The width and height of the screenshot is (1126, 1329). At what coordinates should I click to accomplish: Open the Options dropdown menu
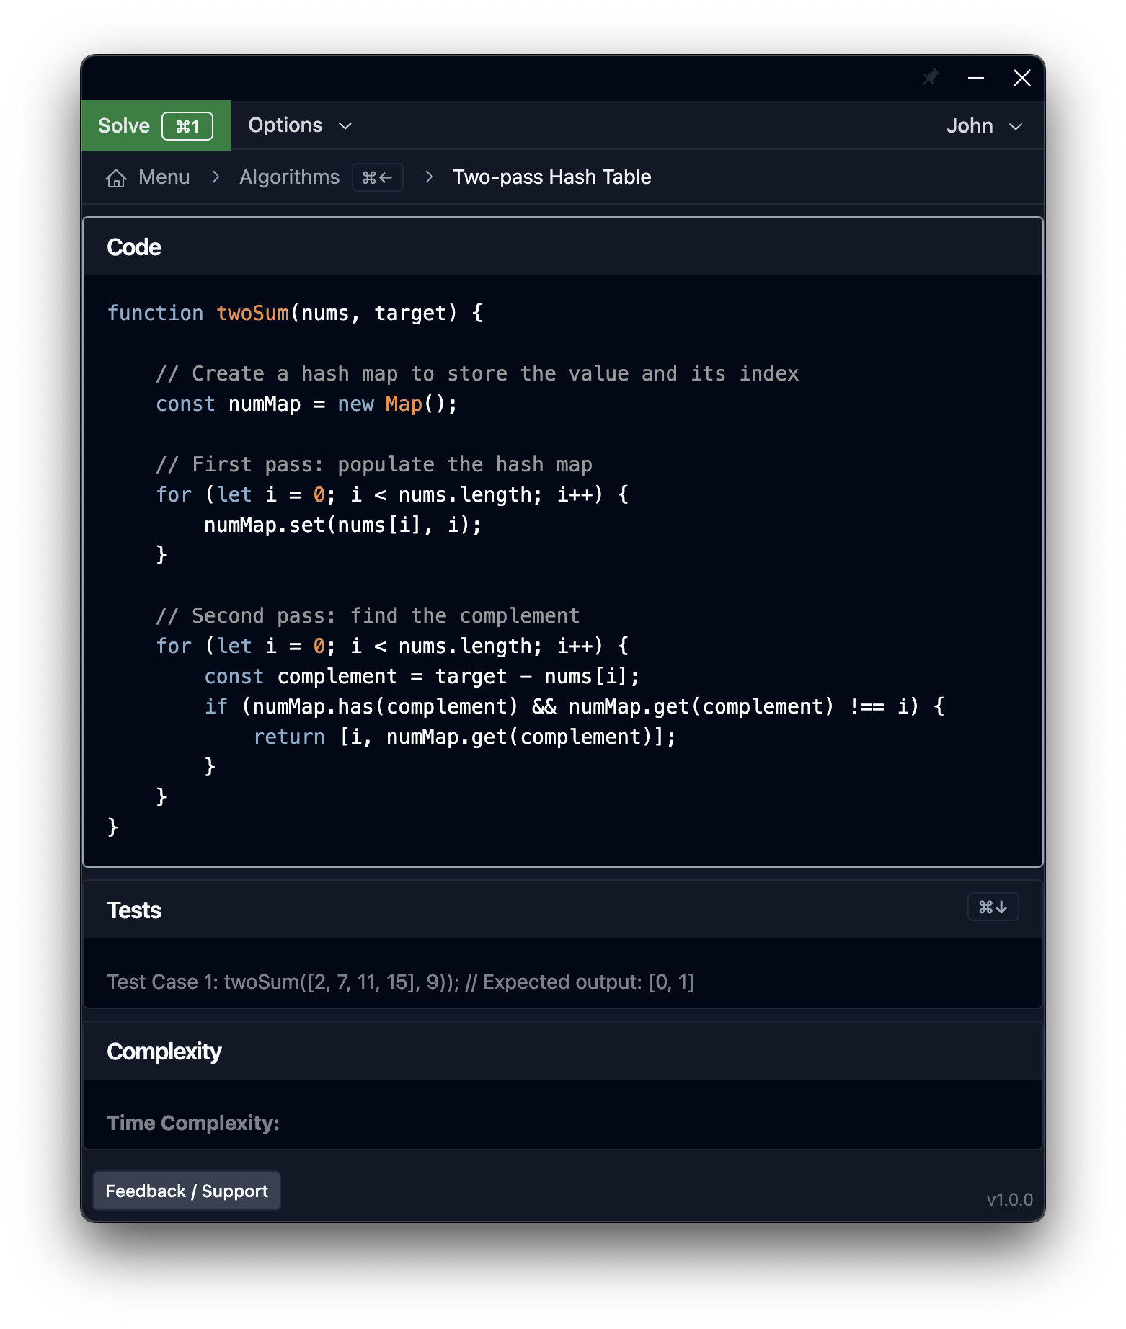click(x=300, y=125)
